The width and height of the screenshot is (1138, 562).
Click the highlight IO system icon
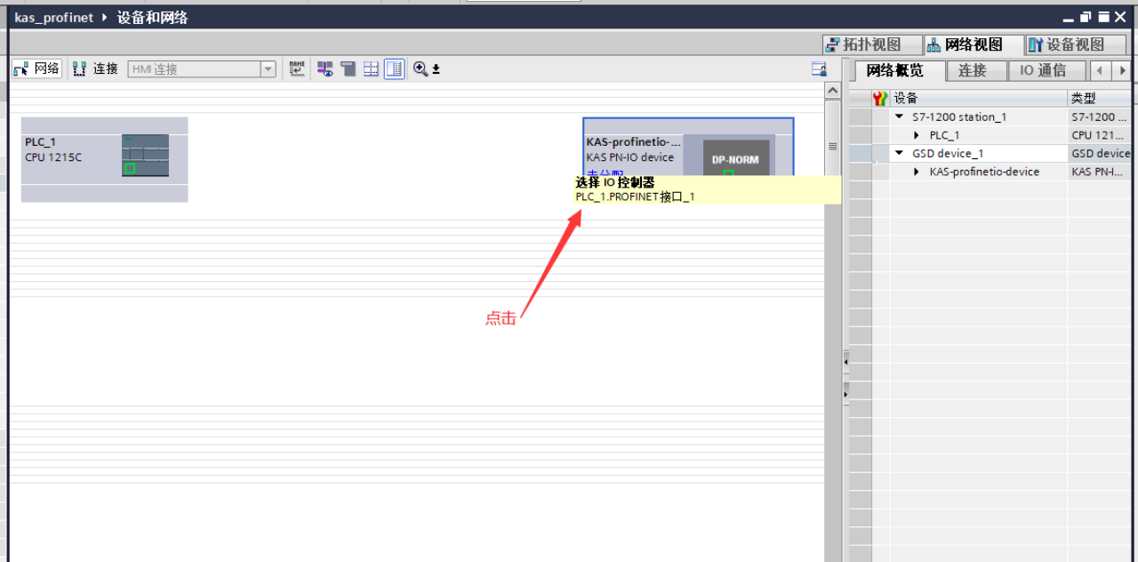[x=325, y=68]
